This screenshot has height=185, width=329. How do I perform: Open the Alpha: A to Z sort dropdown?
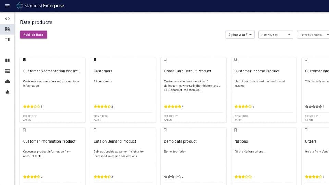pos(240,35)
